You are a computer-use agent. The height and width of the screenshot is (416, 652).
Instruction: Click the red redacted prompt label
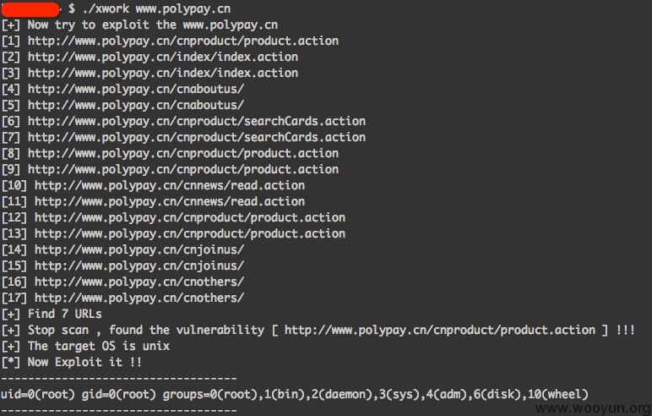pos(30,9)
